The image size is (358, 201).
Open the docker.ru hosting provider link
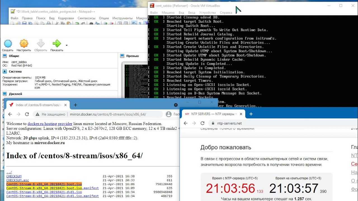coord(50,124)
